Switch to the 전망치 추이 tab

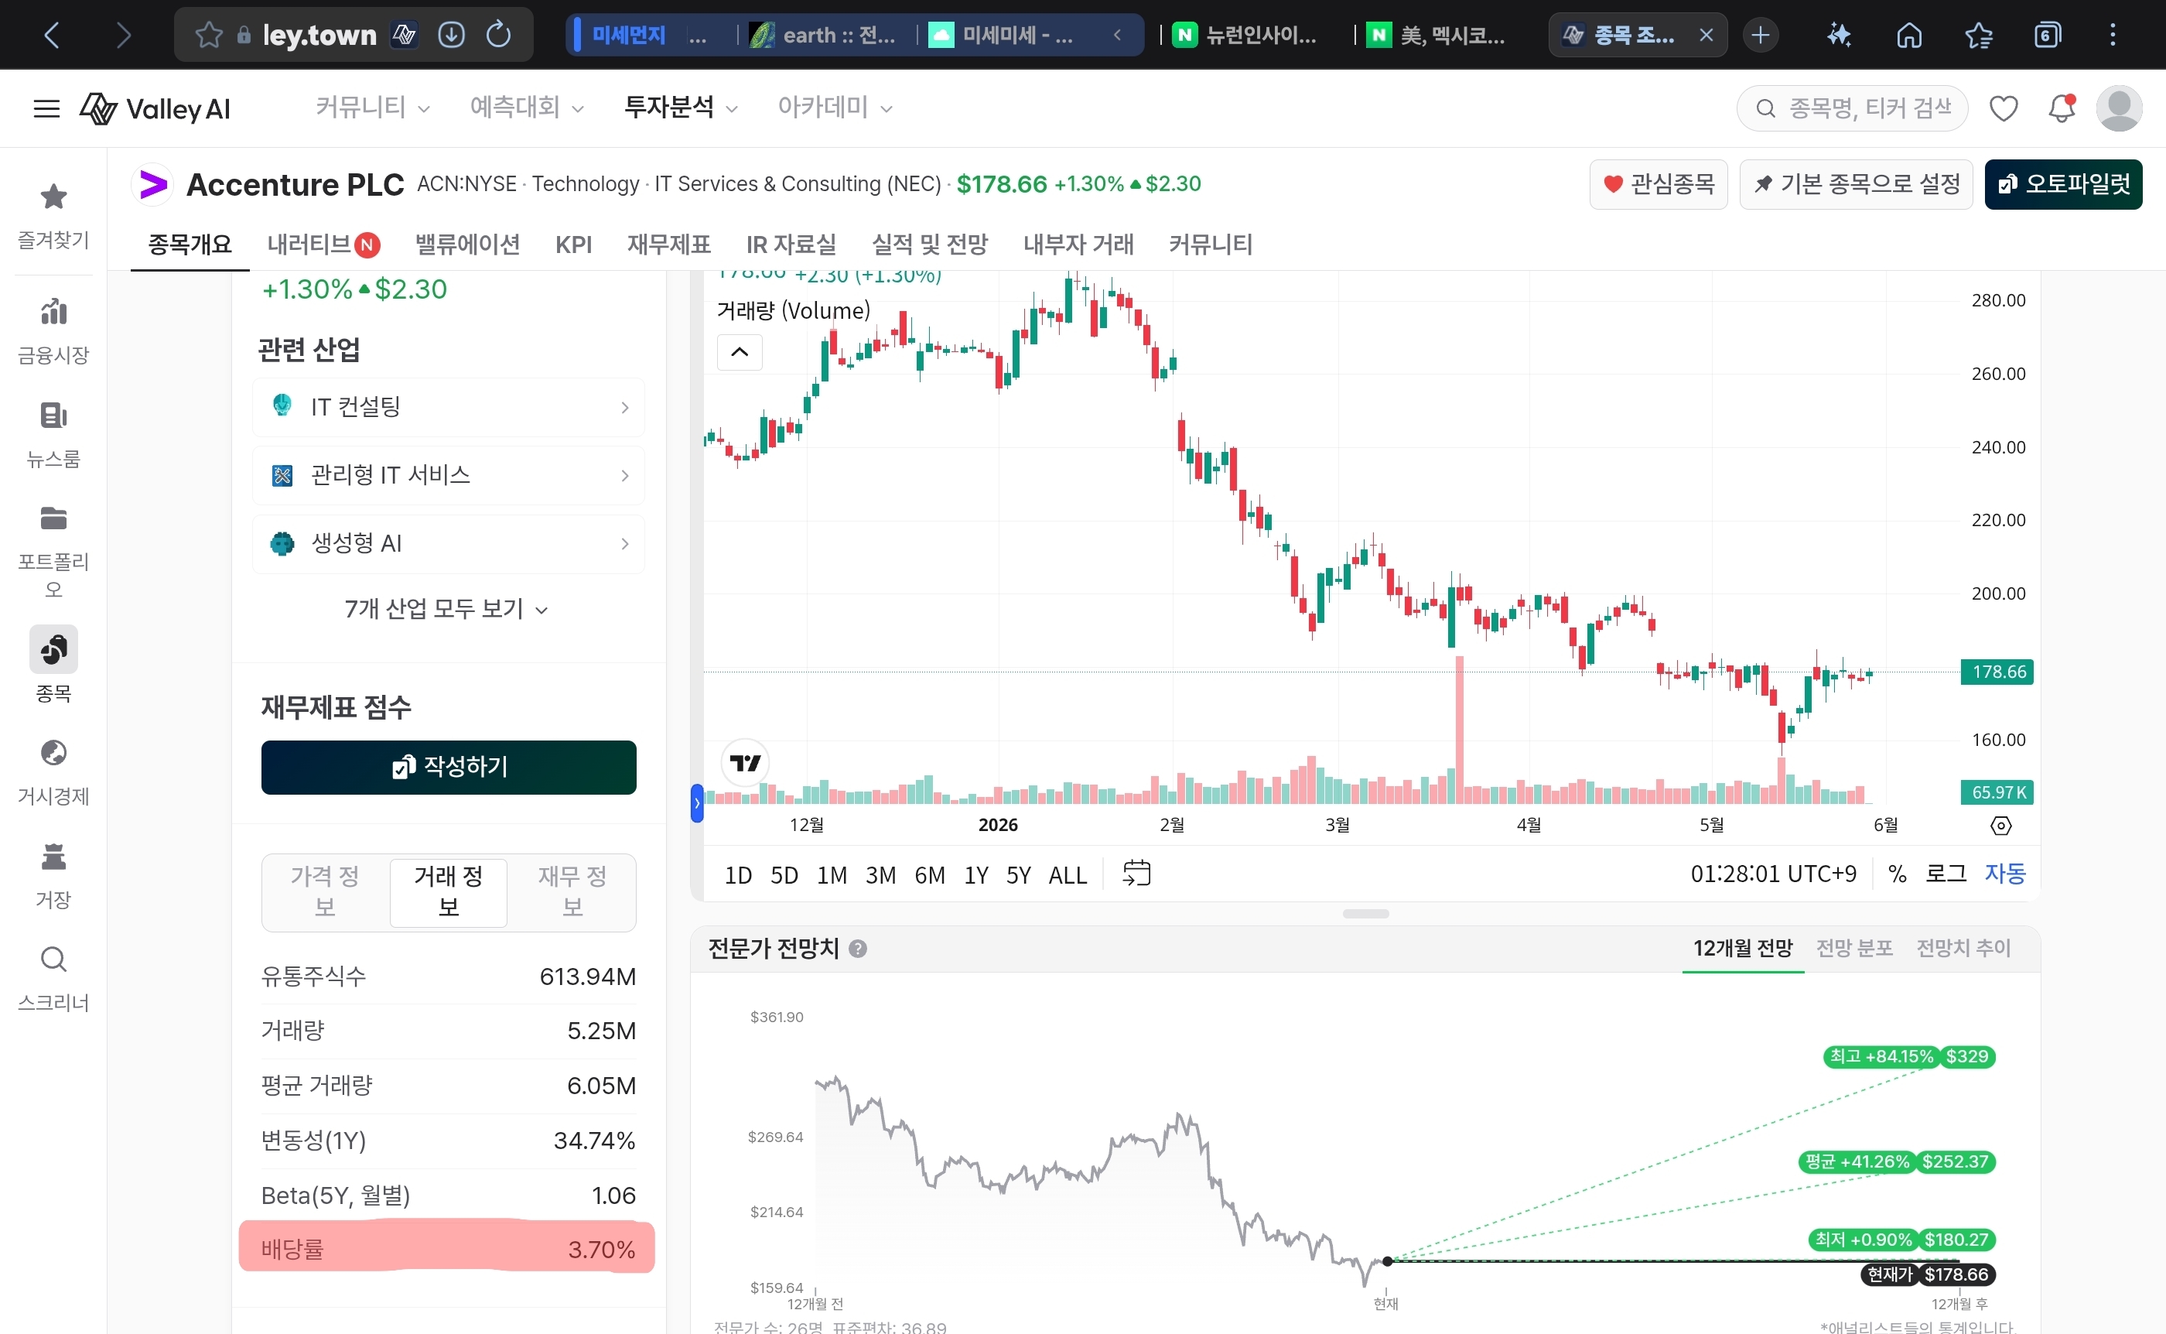1963,949
